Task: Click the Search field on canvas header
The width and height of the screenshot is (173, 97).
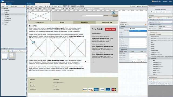Action: 92,16
